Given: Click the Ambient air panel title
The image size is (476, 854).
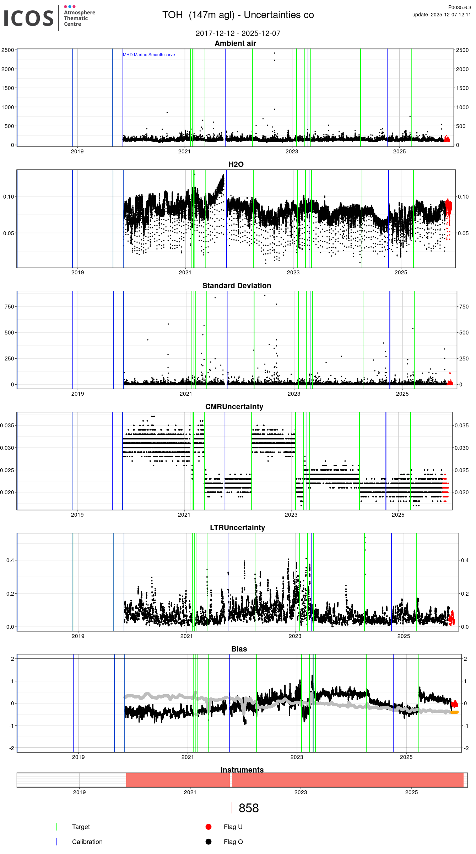Looking at the screenshot, I should coord(235,43).
